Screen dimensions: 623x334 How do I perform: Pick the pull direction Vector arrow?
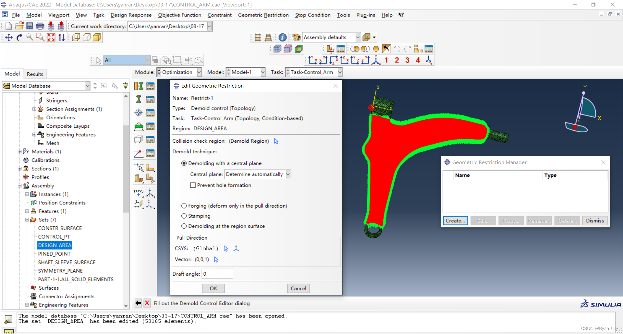point(216,260)
